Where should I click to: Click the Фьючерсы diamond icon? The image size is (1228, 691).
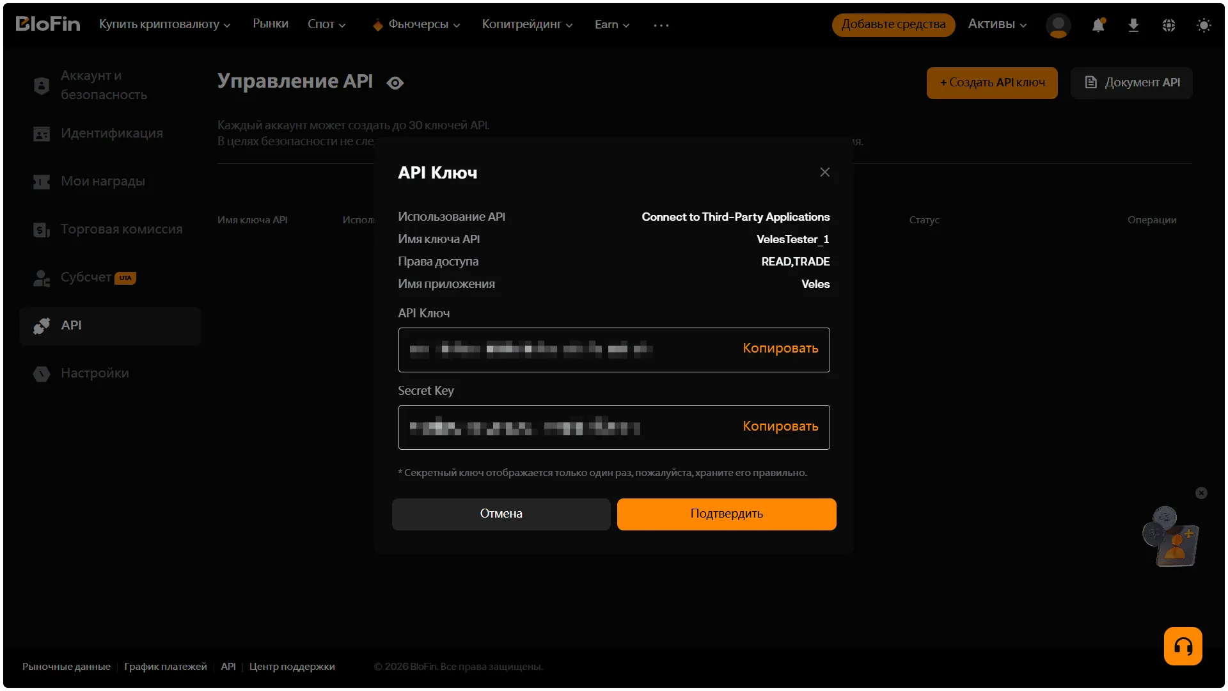point(378,25)
